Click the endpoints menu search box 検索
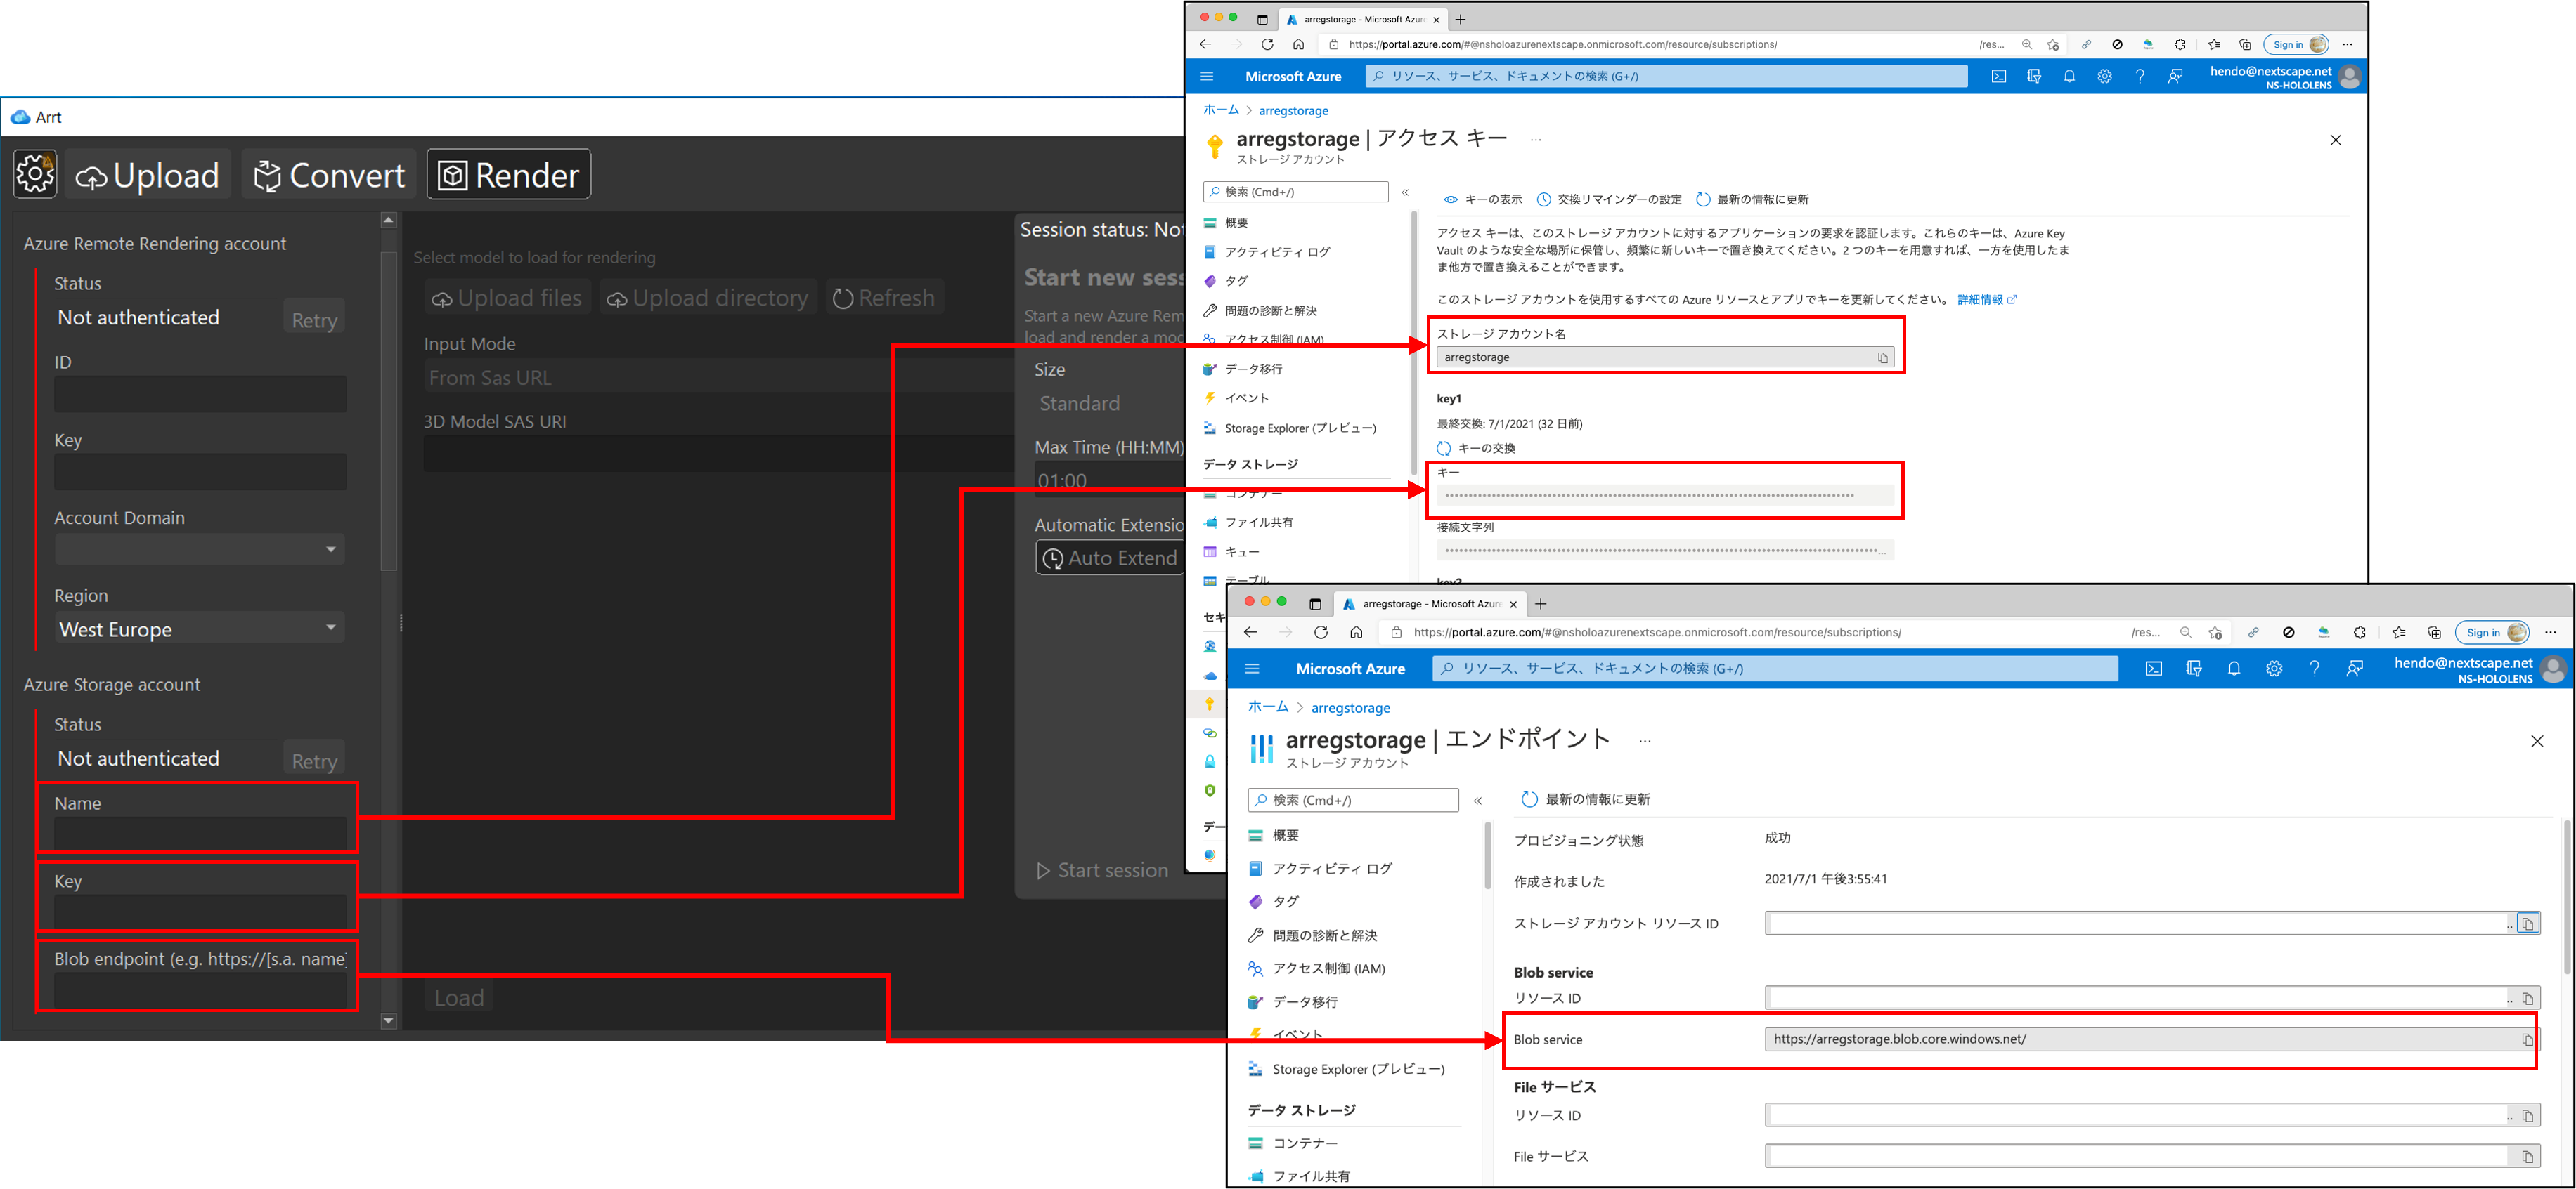Viewport: 2576px width, 1189px height. 1353,799
